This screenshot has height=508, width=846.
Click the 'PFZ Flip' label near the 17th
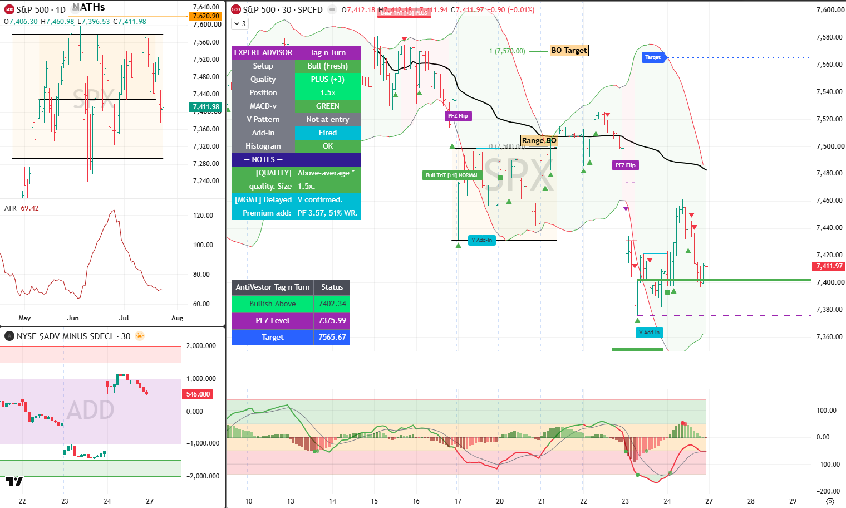[458, 116]
